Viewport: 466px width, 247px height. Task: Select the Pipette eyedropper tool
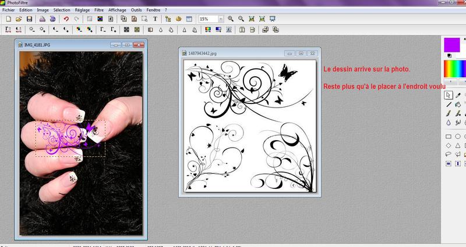pyautogui.click(x=459, y=94)
